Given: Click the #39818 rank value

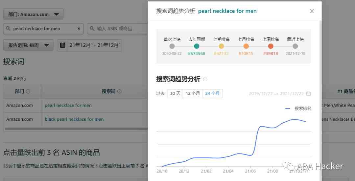Looking at the screenshot, I should (271, 53).
